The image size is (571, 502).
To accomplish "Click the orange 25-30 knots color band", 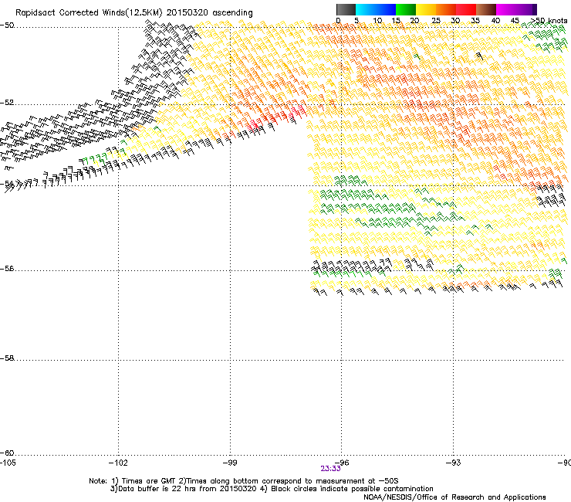I will tap(446, 9).
